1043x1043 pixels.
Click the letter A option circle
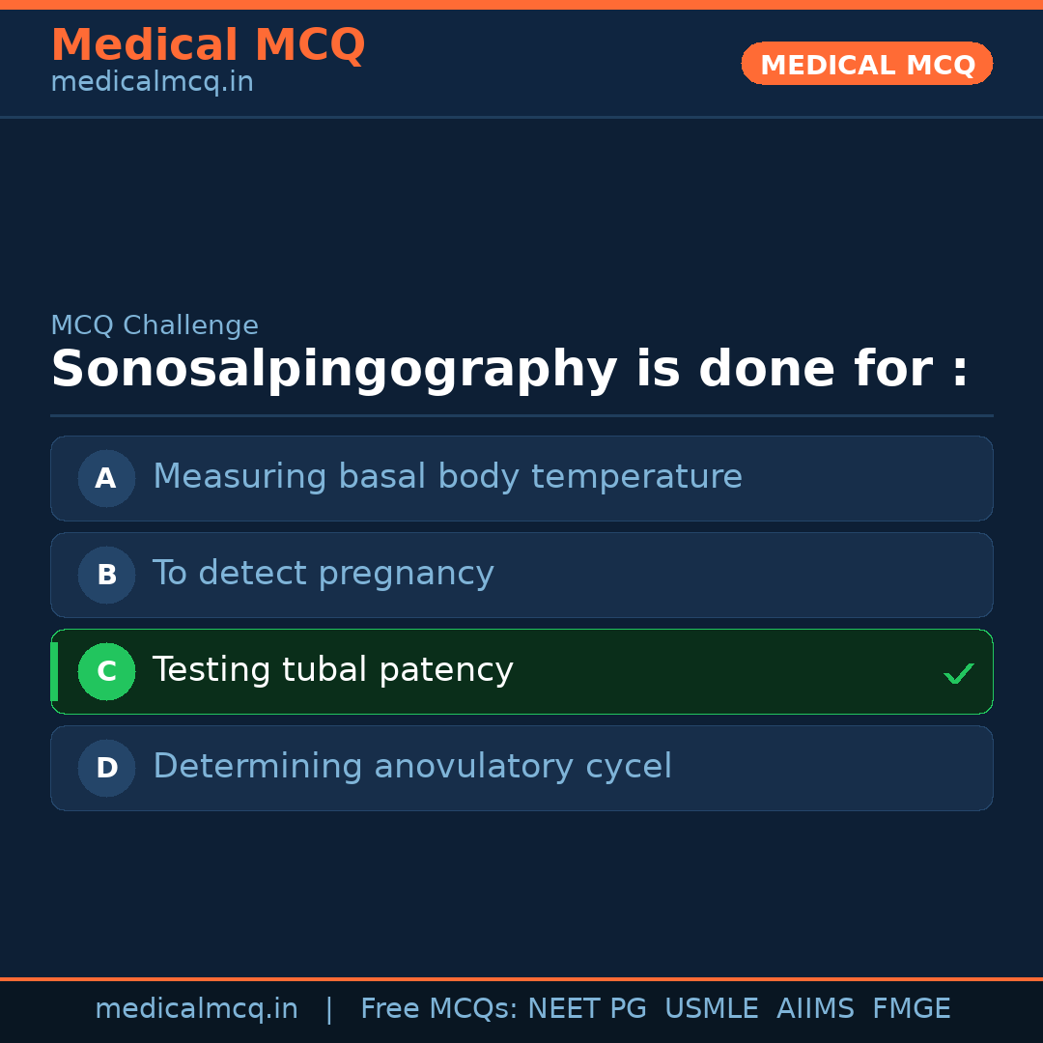click(x=106, y=478)
